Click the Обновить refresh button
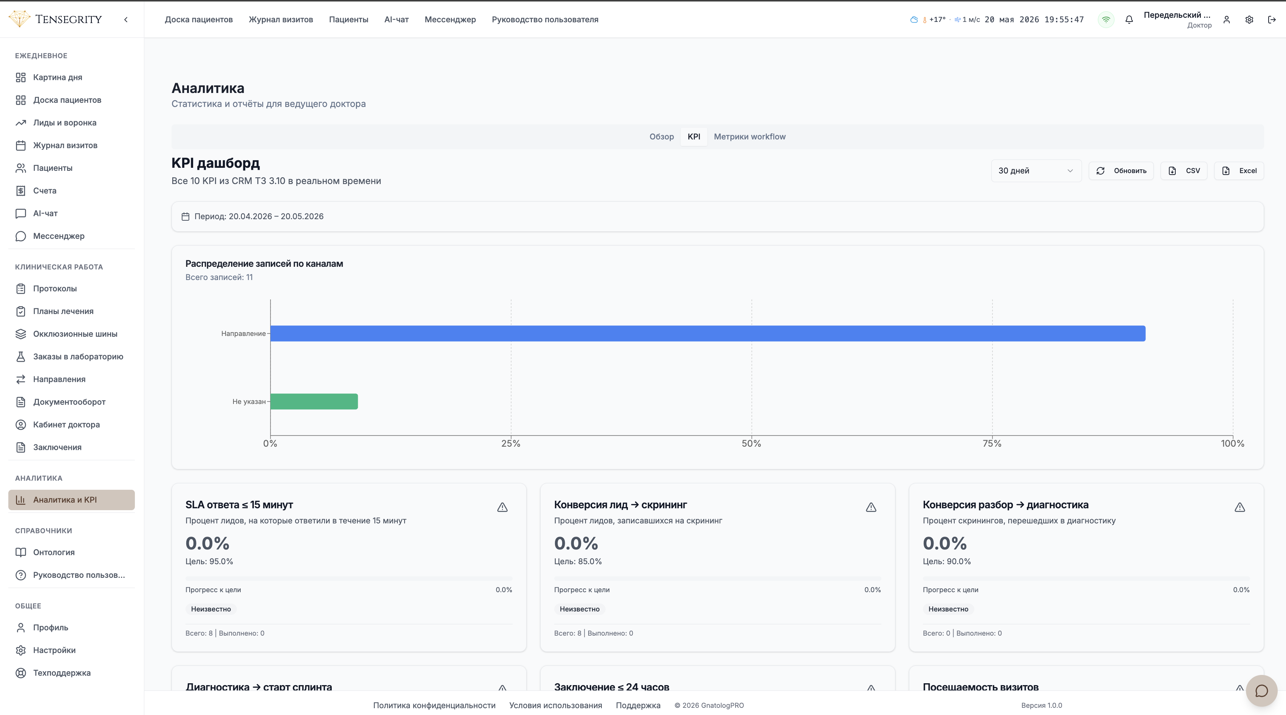1286x715 pixels. [x=1121, y=171]
